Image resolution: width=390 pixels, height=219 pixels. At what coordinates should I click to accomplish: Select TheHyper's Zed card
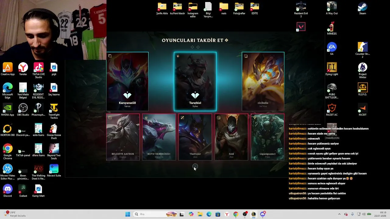195,137
